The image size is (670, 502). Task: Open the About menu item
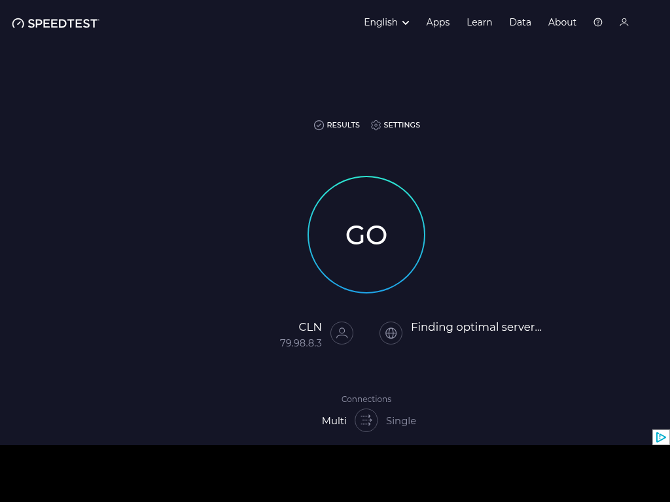pyautogui.click(x=562, y=22)
